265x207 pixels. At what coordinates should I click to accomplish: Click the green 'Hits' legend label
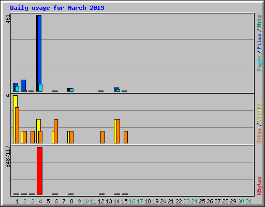259,21
